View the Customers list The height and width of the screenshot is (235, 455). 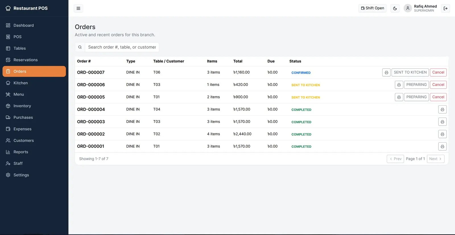[x=34, y=140]
